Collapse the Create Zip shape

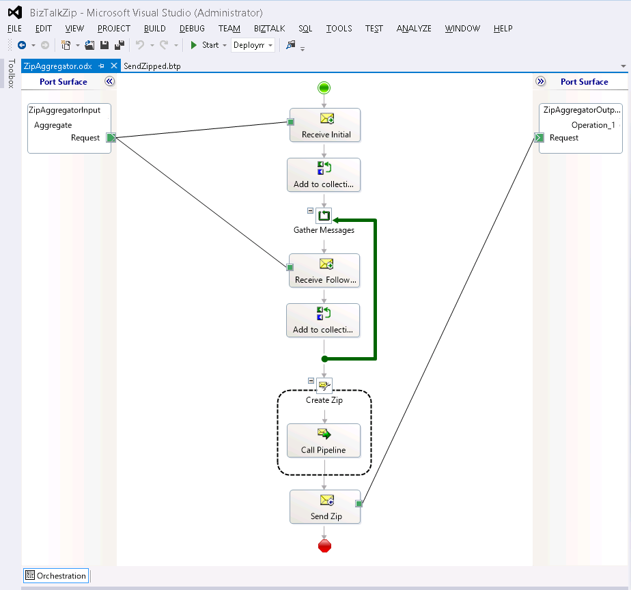point(311,380)
